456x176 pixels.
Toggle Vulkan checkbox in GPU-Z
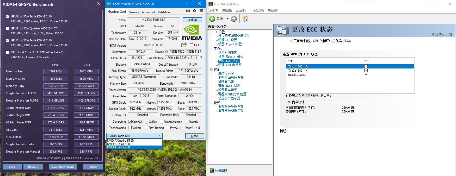coord(130,128)
